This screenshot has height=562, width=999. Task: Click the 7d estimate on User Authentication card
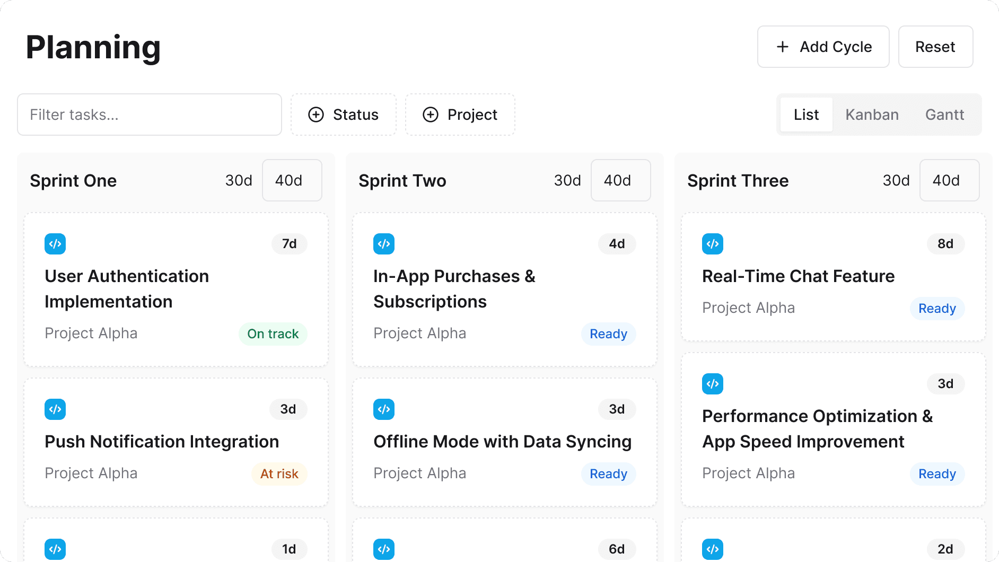(x=290, y=244)
